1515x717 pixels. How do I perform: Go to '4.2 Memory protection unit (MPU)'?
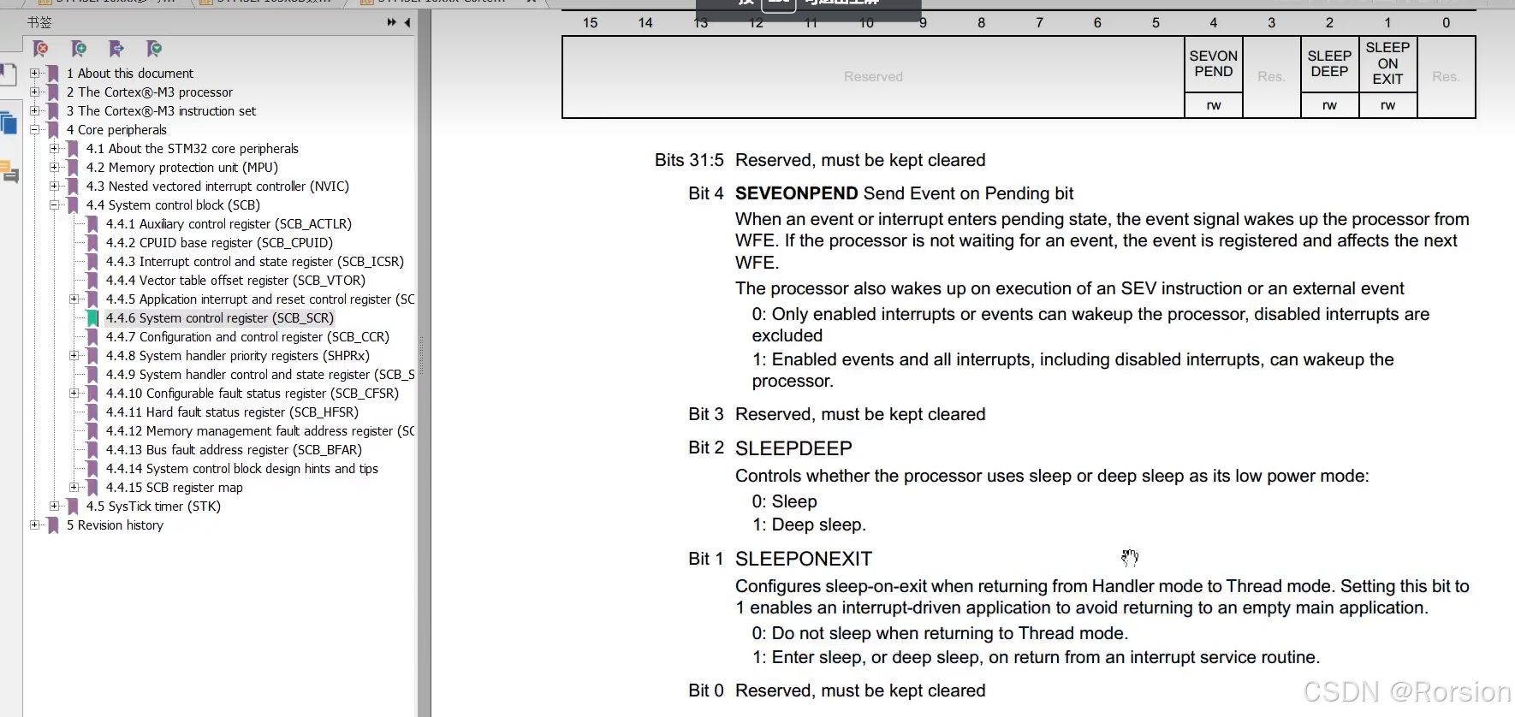(181, 168)
